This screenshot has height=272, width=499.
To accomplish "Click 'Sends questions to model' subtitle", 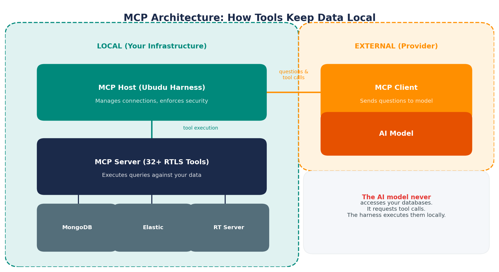I will (x=396, y=101).
